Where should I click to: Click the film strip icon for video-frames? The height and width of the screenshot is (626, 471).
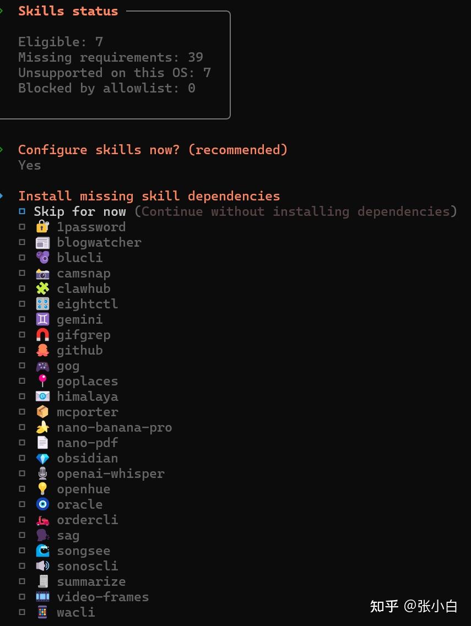42,597
